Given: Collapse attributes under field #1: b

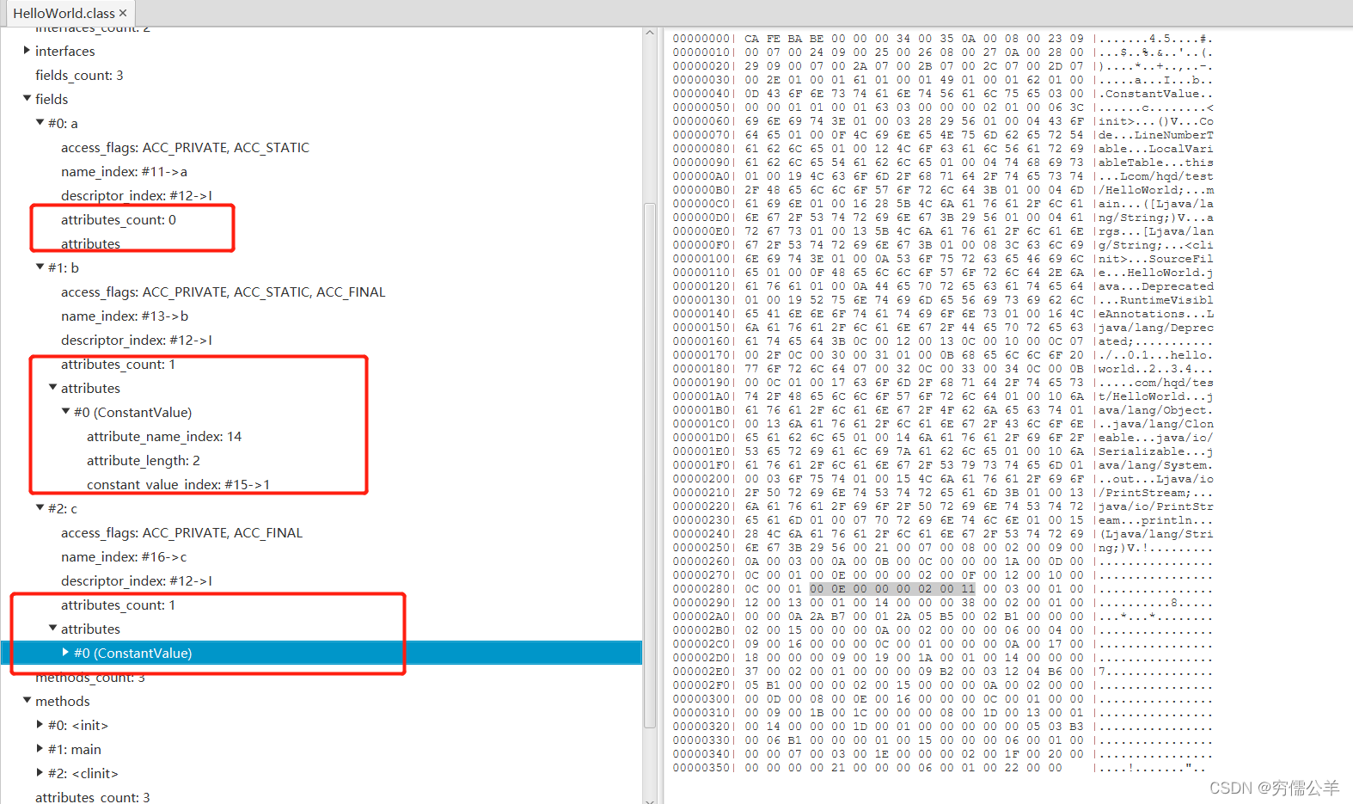Looking at the screenshot, I should [x=52, y=388].
